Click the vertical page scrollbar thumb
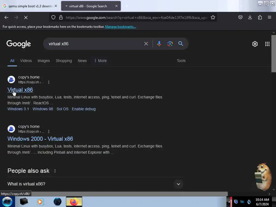276x207 pixels. 274,54
